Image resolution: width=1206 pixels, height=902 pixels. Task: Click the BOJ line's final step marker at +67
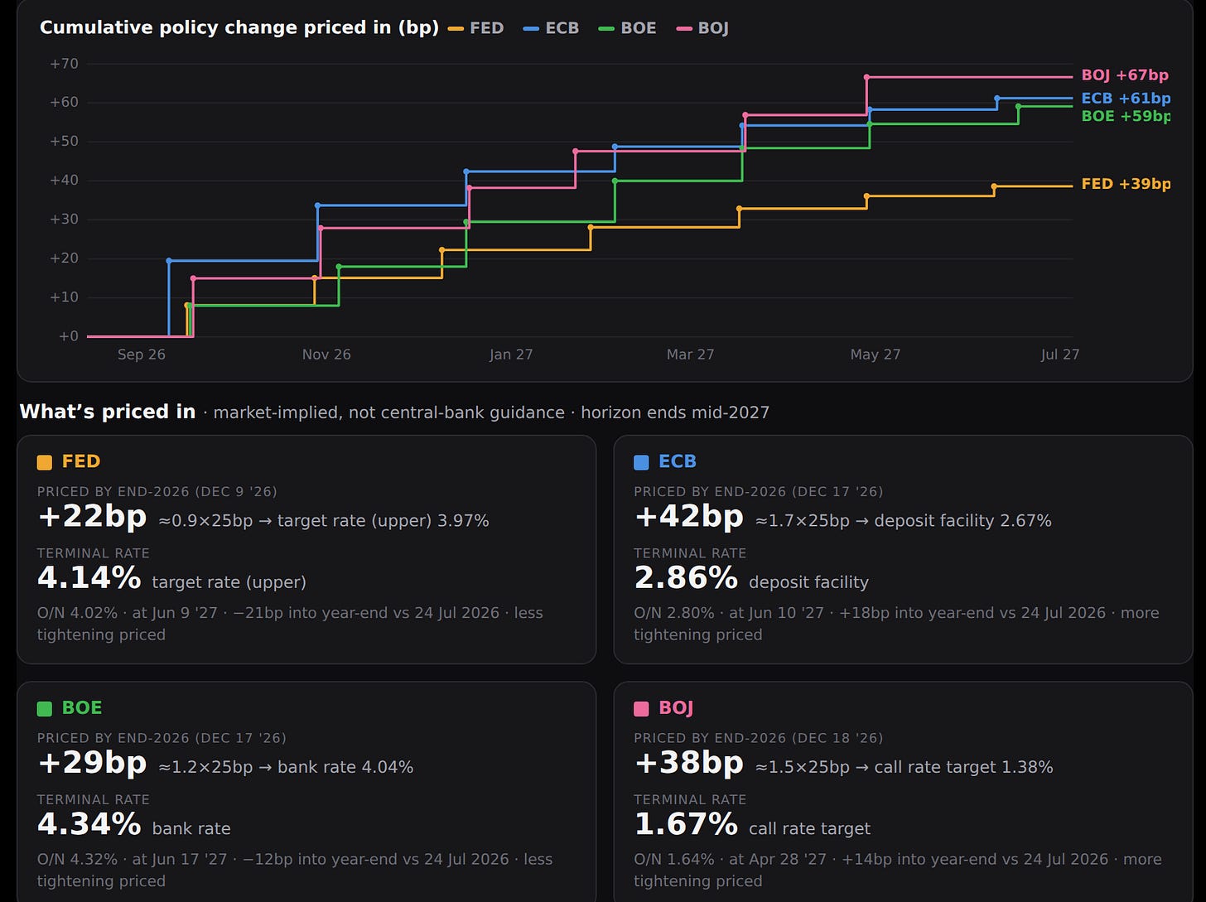[866, 77]
